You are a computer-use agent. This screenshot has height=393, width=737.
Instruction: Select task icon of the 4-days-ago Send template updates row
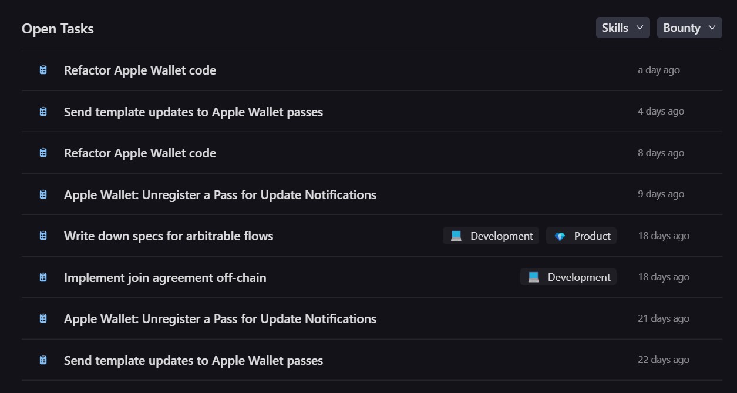(x=43, y=112)
